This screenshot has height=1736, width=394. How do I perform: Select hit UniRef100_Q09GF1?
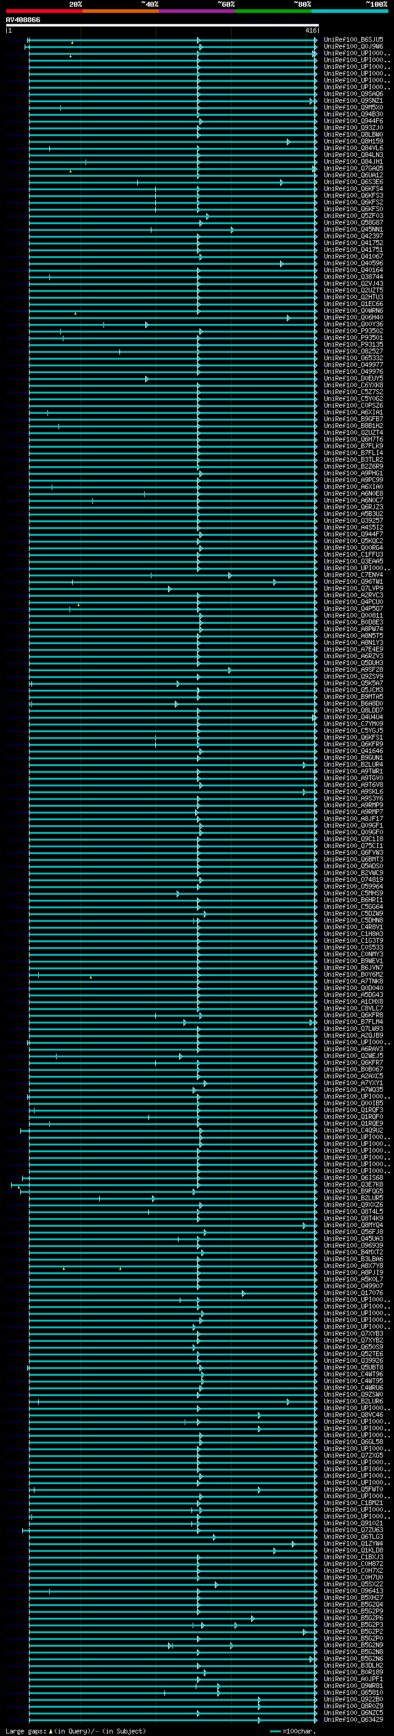click(353, 826)
